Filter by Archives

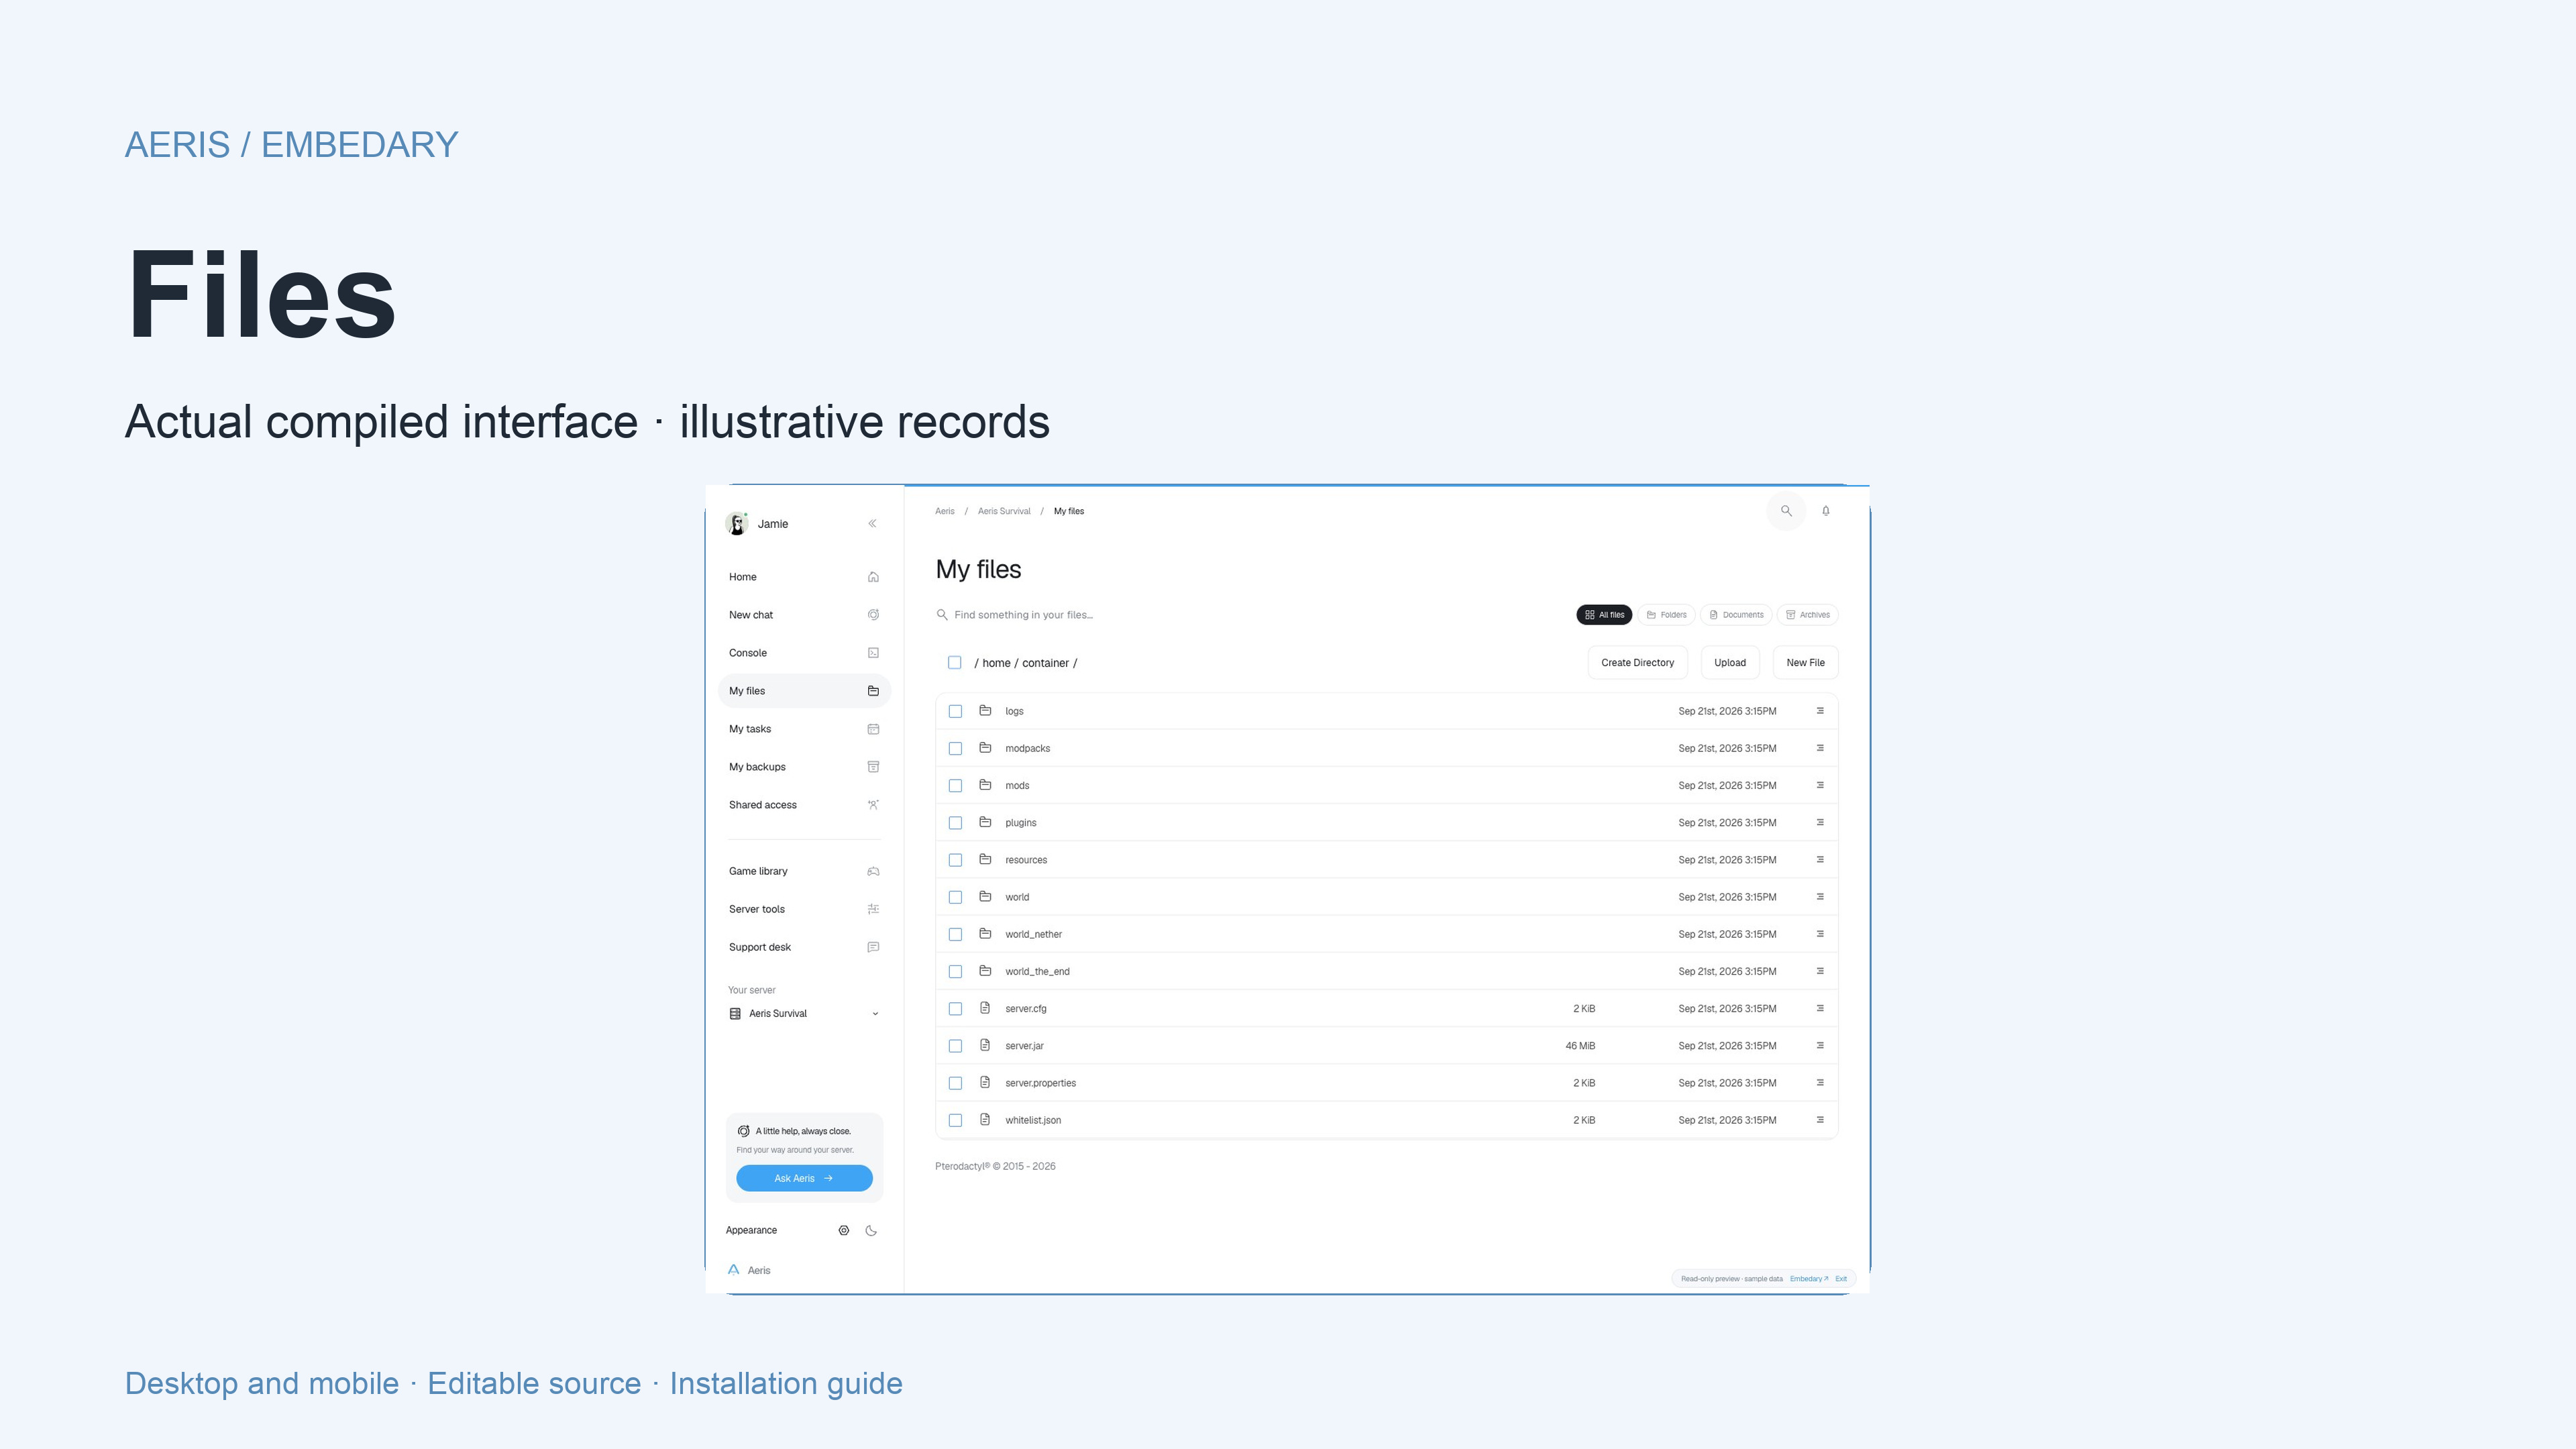pos(1808,615)
